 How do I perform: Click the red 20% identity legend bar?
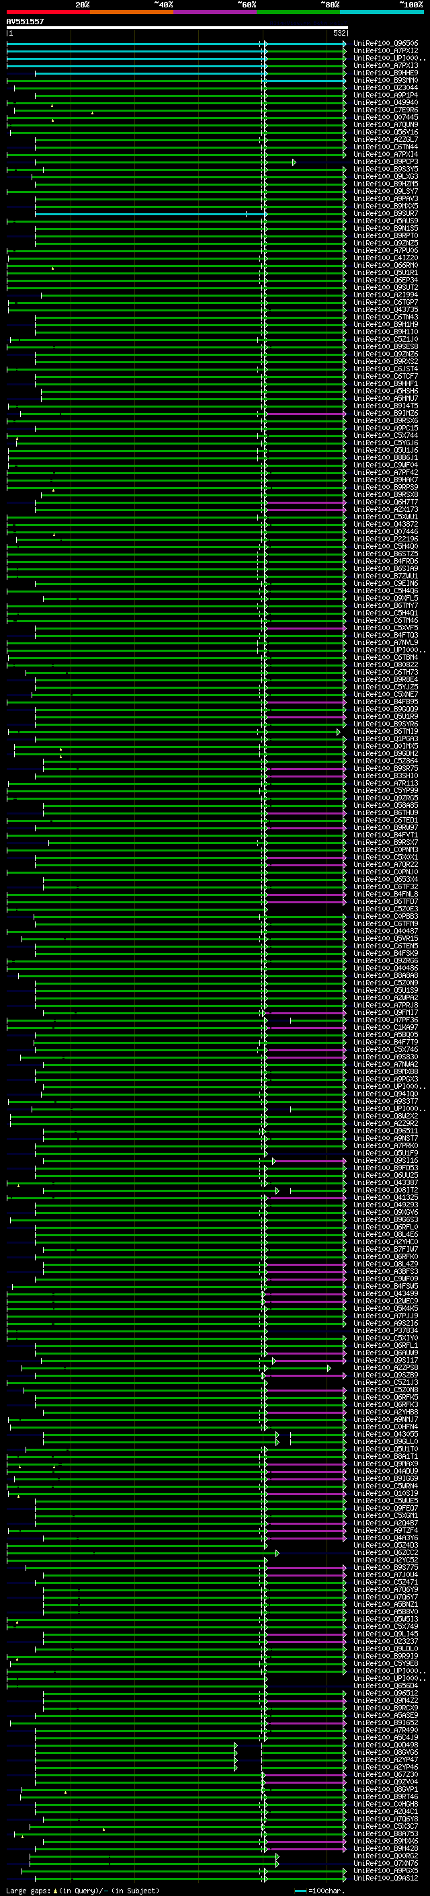coord(48,12)
